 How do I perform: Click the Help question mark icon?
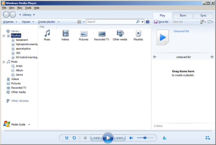pyautogui.click(x=147, y=22)
